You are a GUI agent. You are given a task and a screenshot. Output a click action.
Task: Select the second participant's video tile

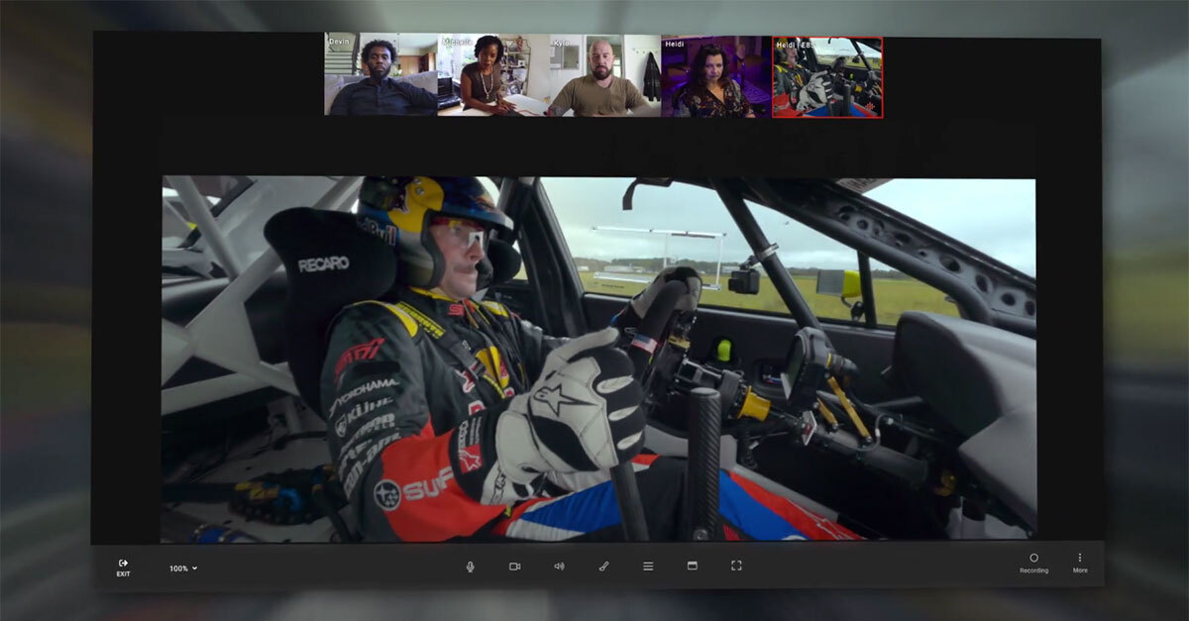(492, 77)
